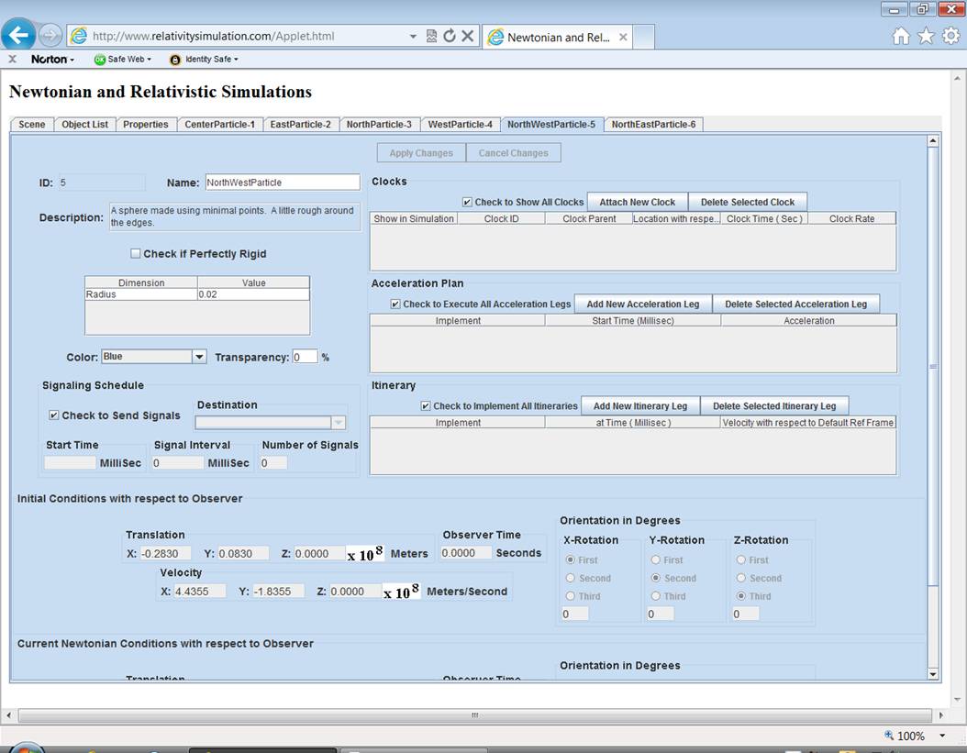The image size is (967, 753).
Task: Expand the Color dropdown showing Blue
Action: (x=199, y=357)
